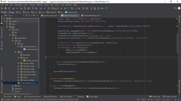
Task: Collapse the res folder
Action: click(16, 52)
